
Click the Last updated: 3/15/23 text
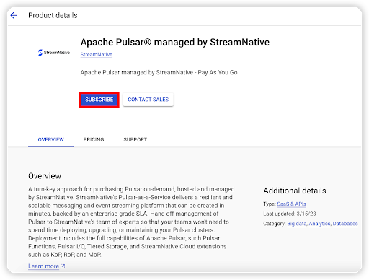[290, 214]
